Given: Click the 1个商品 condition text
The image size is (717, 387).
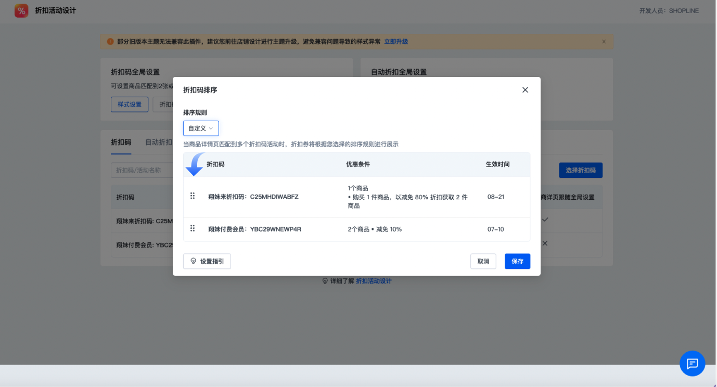Looking at the screenshot, I should point(358,188).
